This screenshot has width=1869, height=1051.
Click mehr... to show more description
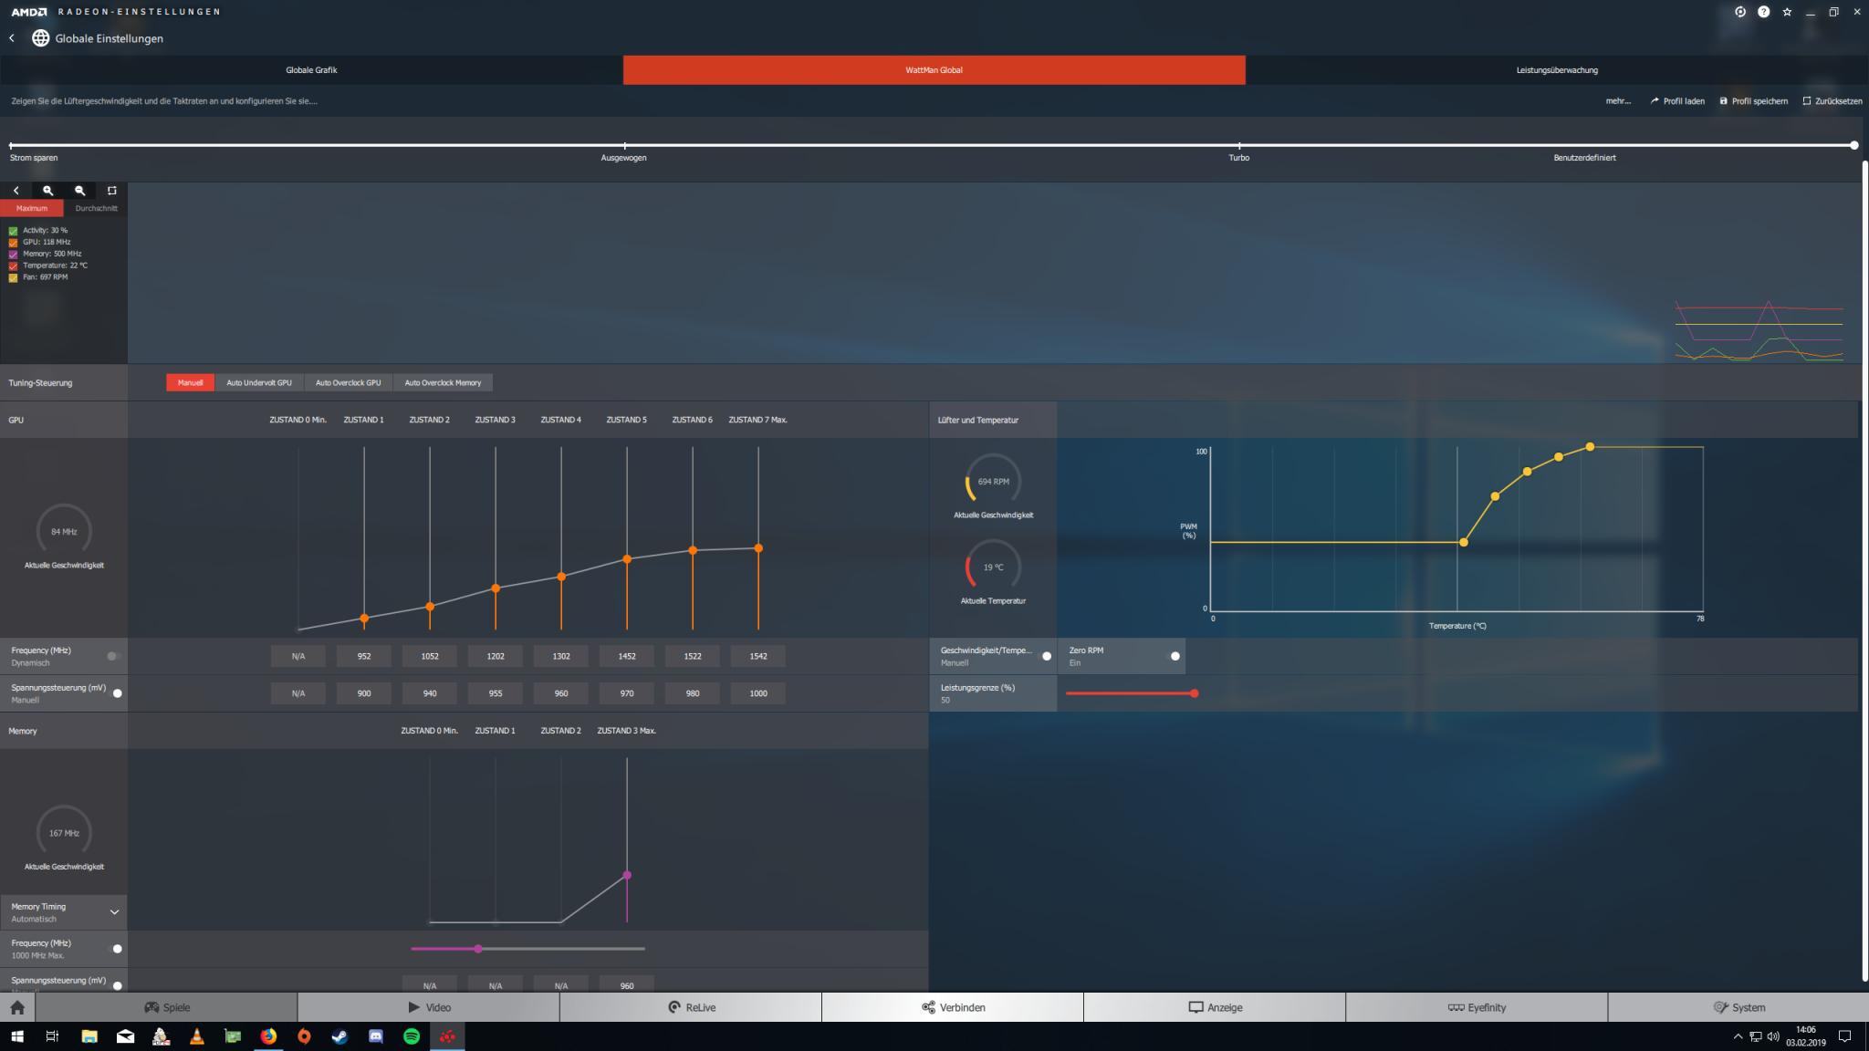(1617, 101)
